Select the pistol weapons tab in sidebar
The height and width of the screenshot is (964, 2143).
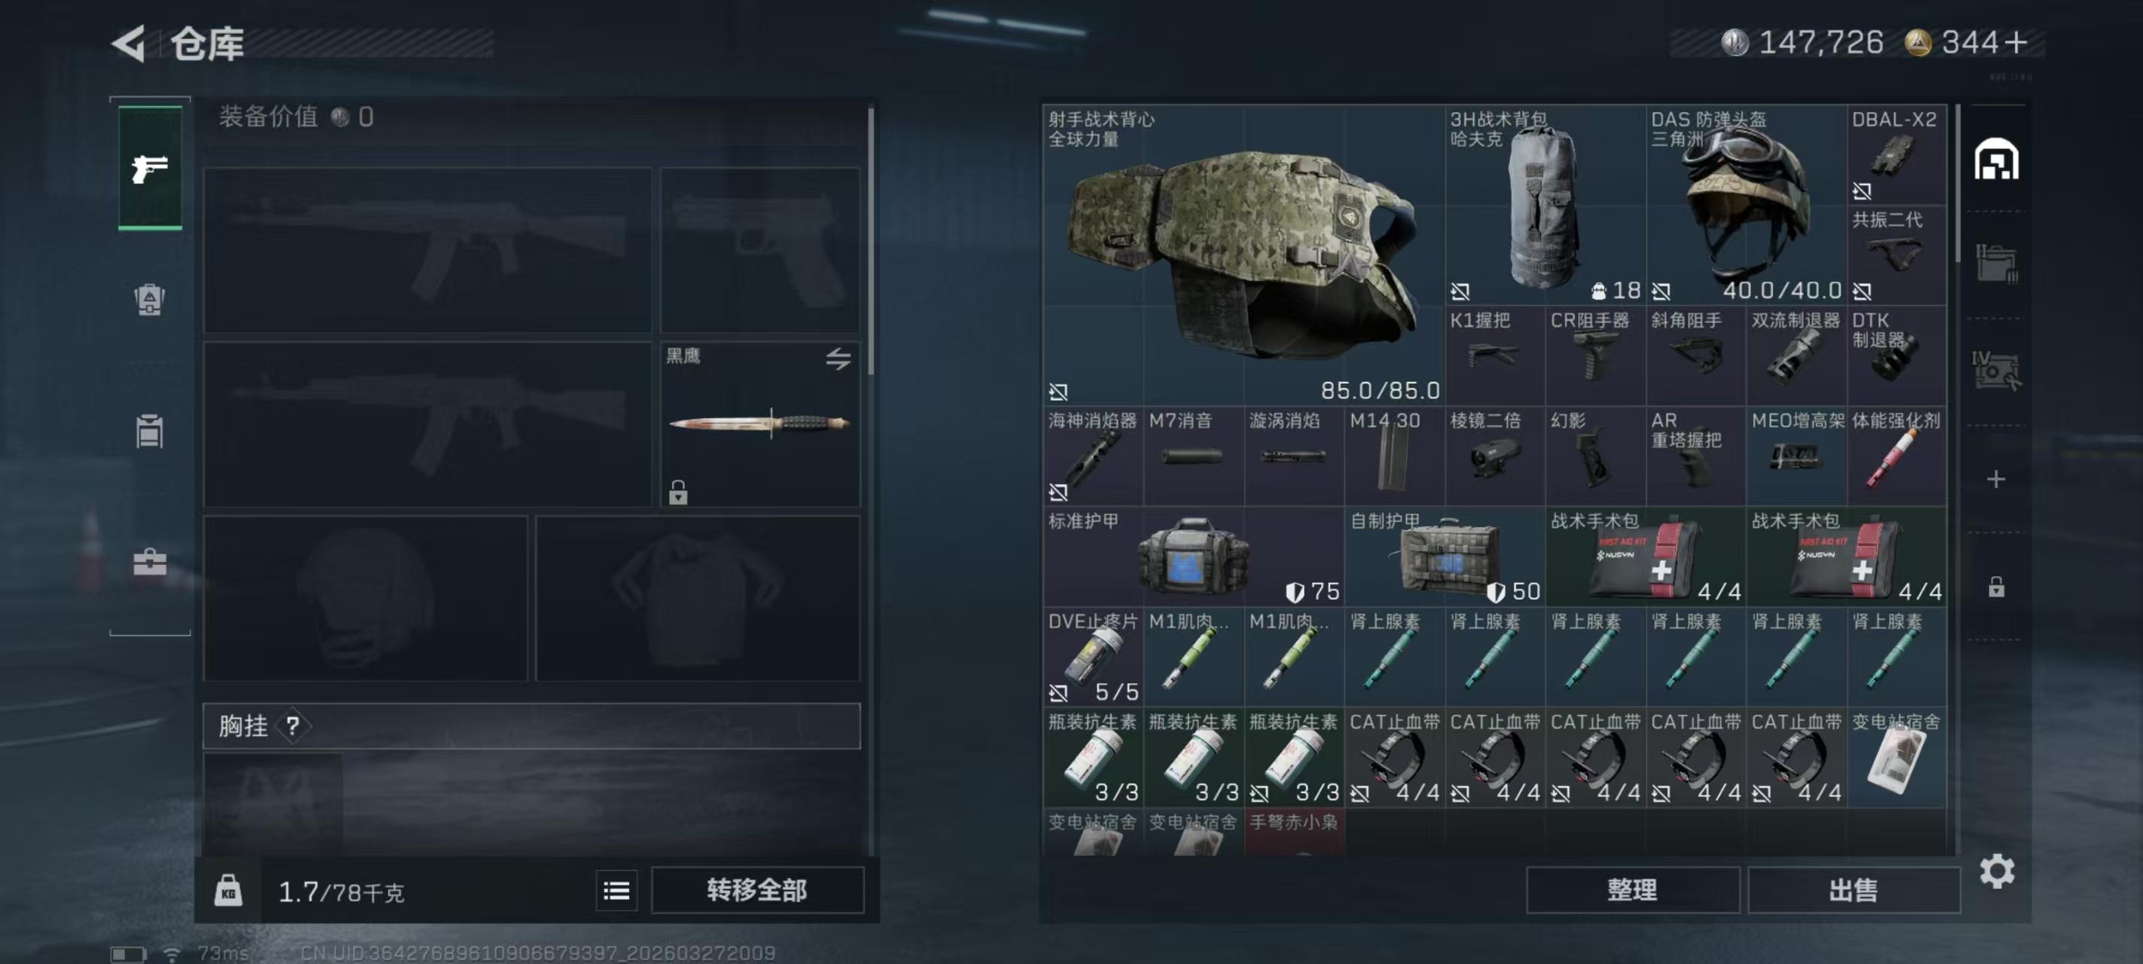(150, 169)
